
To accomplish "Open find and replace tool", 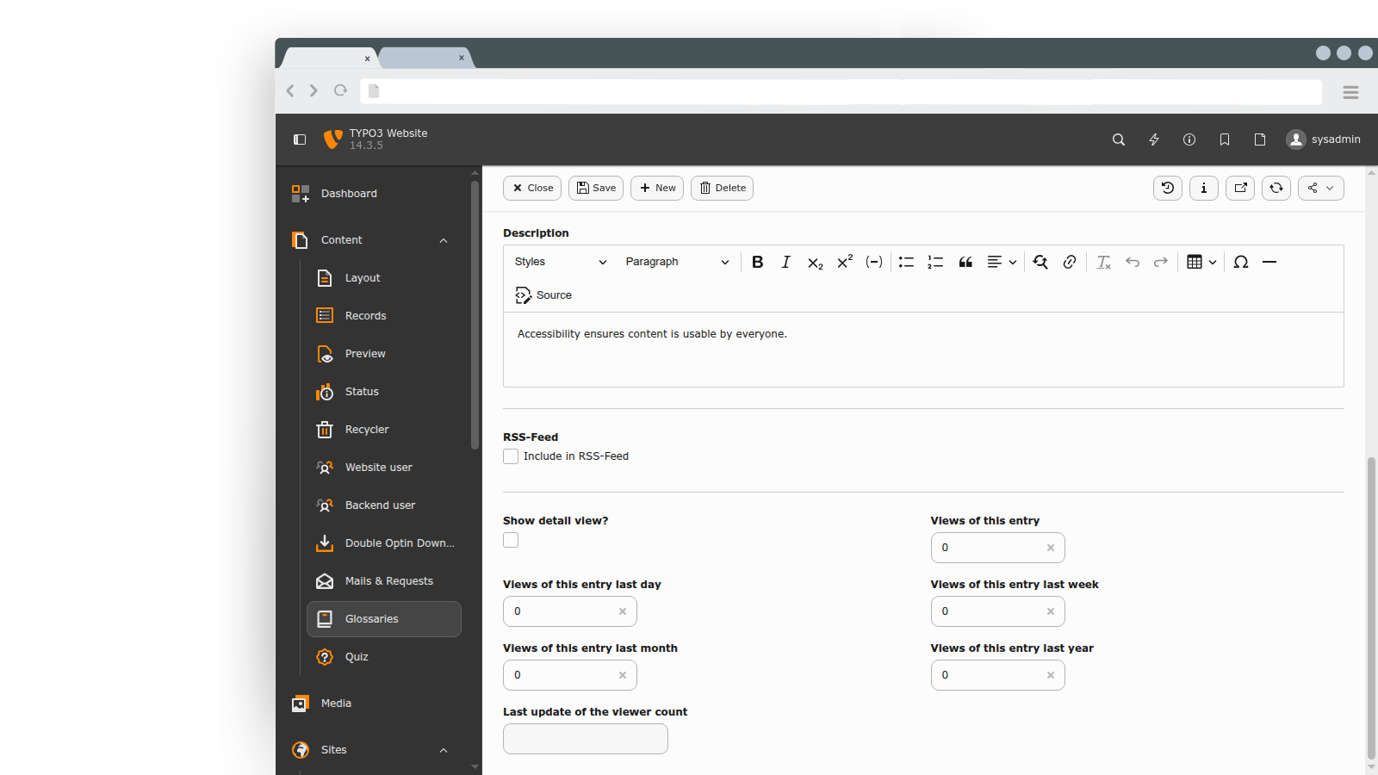I will [x=1040, y=262].
